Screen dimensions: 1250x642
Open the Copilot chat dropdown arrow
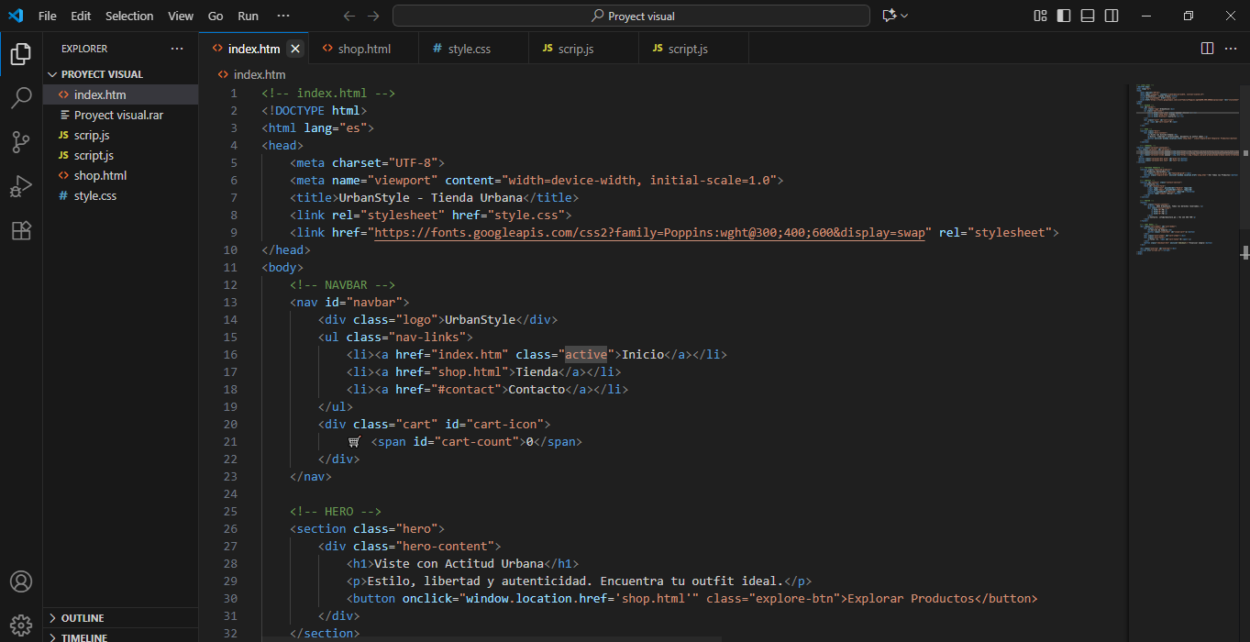point(904,16)
